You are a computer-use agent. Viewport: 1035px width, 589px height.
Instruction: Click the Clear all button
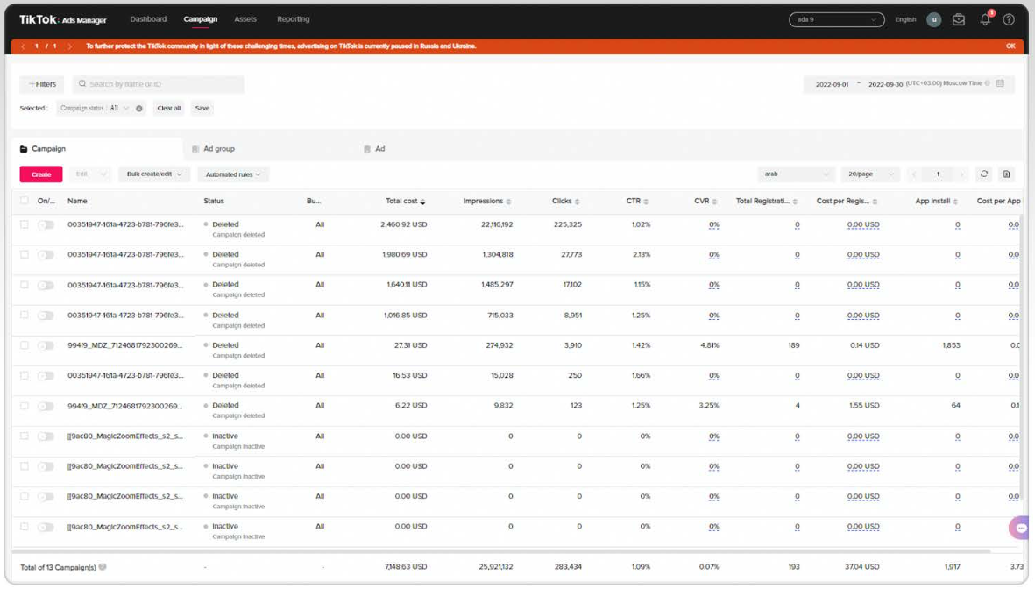point(169,109)
